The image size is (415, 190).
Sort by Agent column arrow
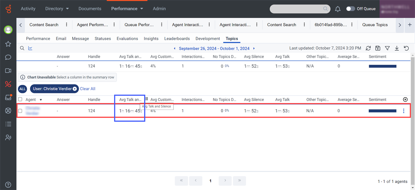41,100
